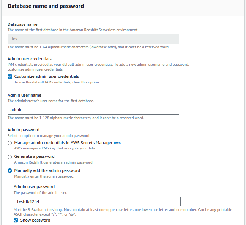Click the Generate a password label text

coord(34,156)
